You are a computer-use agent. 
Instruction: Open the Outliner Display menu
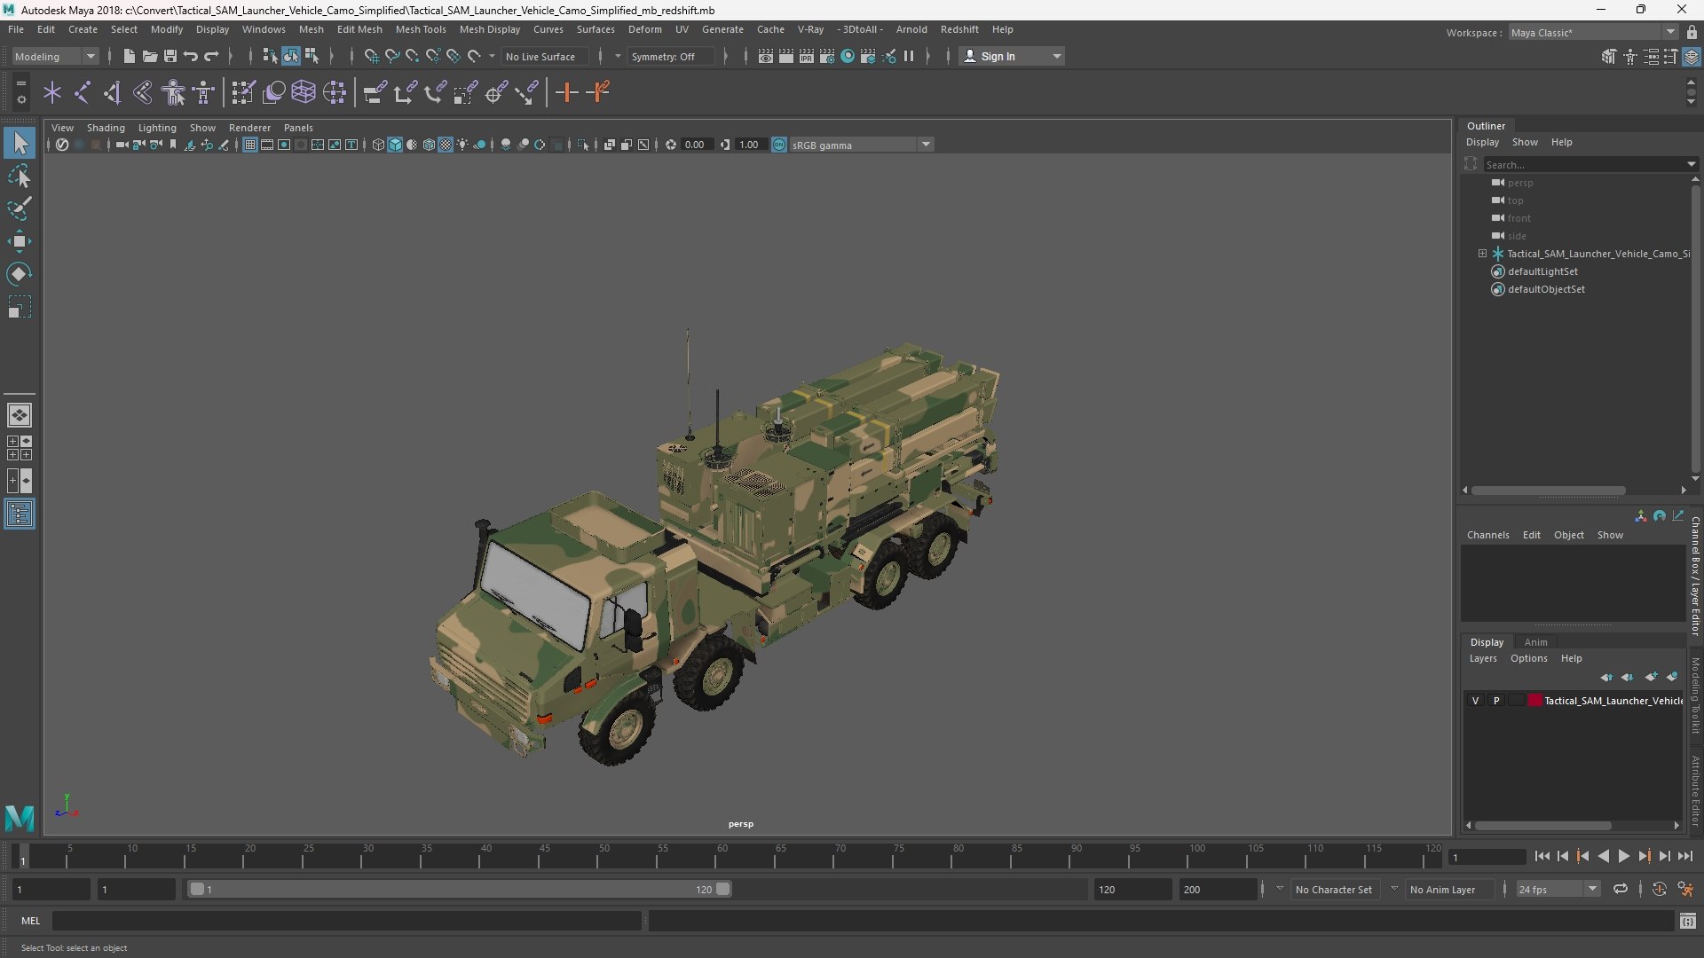coord(1482,142)
